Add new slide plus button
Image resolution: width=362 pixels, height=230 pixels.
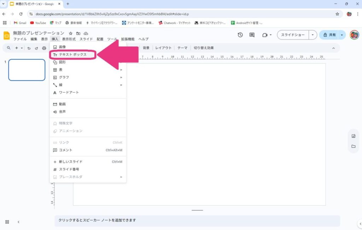click(x=16, y=48)
